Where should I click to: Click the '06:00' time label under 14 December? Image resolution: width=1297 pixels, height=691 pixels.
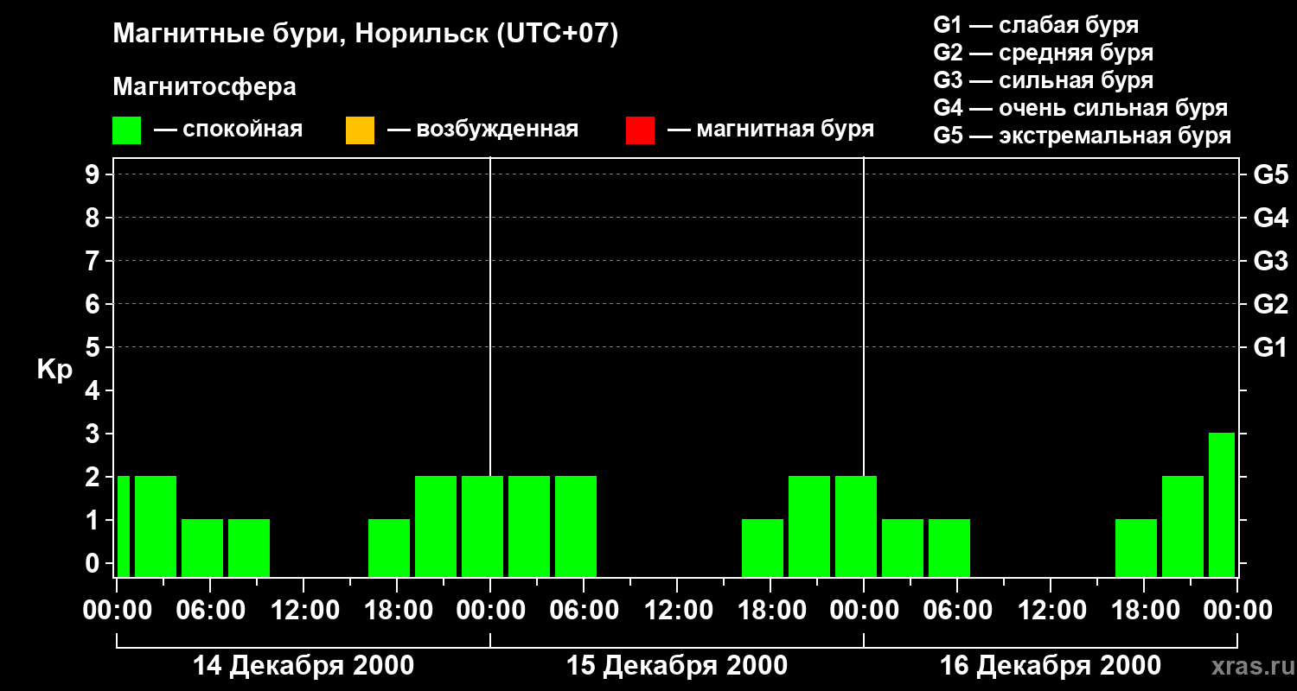click(x=210, y=611)
